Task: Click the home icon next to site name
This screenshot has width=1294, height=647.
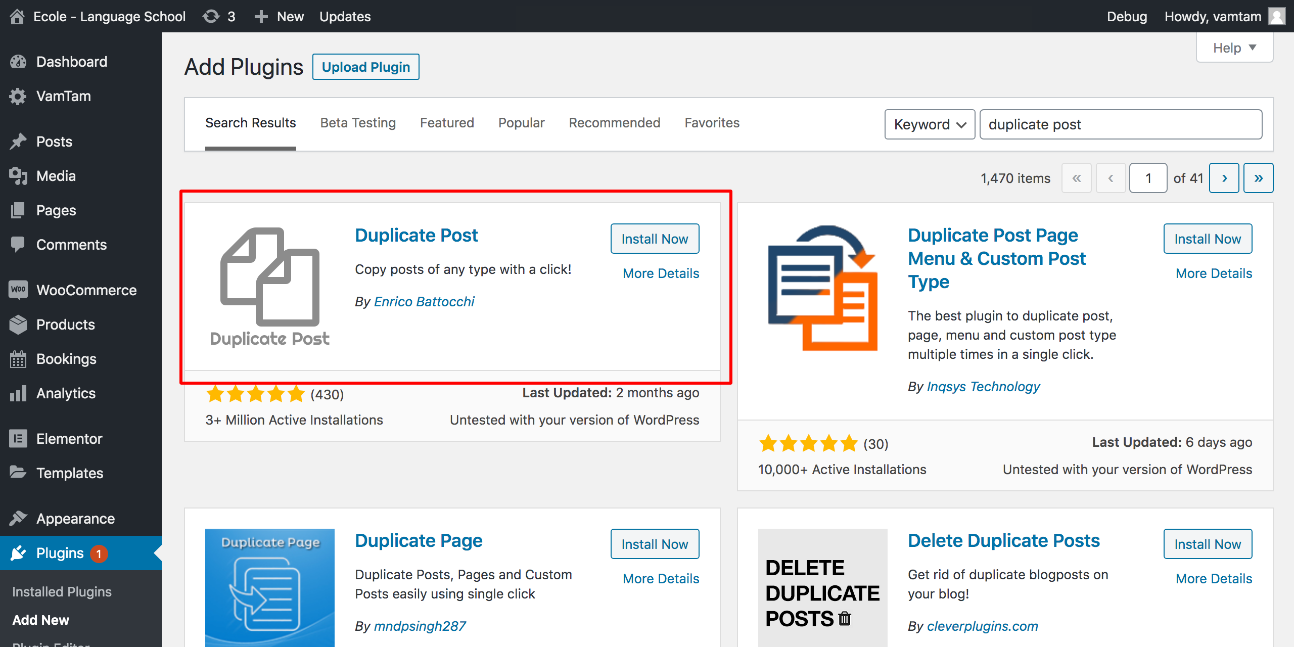Action: pos(17,16)
